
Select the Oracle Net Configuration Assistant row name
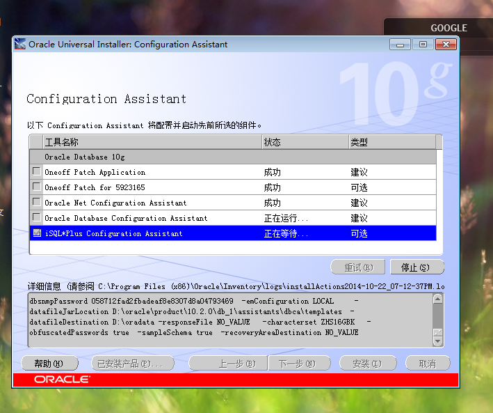point(115,203)
